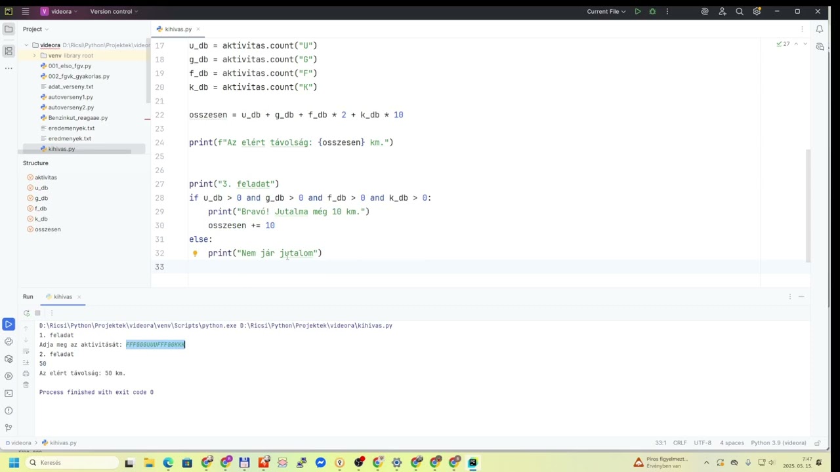The height and width of the screenshot is (472, 840).
Task: Click CRLF line separator in status bar
Action: click(679, 442)
